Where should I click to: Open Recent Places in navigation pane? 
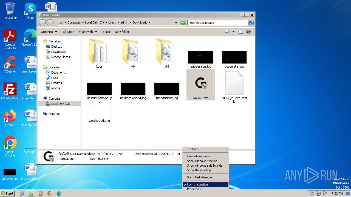(60, 57)
